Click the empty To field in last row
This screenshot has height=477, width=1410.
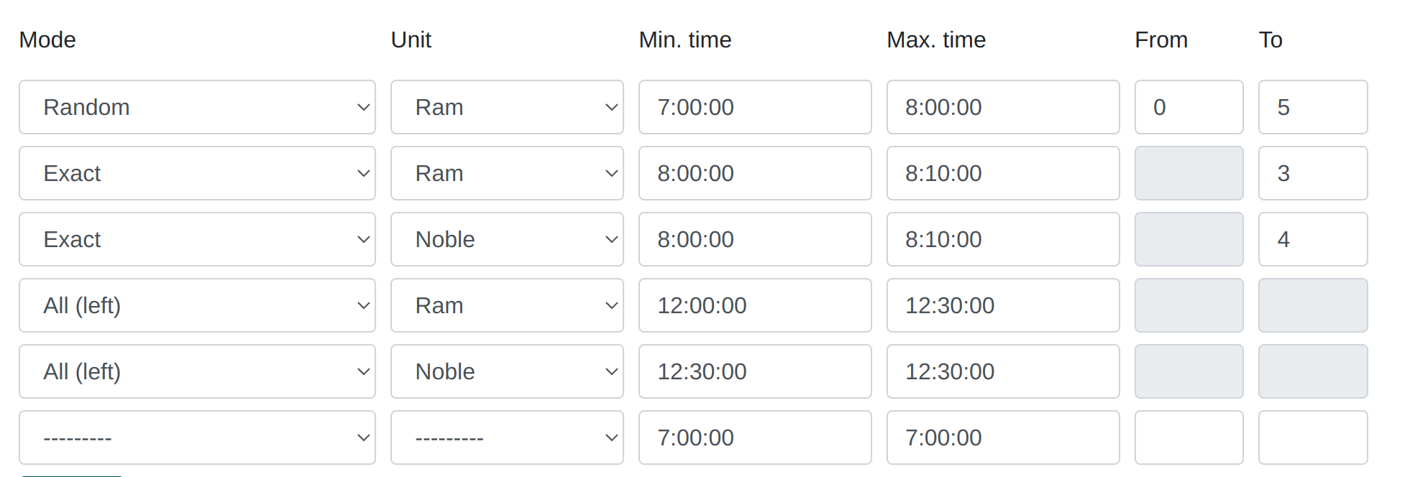coord(1313,437)
